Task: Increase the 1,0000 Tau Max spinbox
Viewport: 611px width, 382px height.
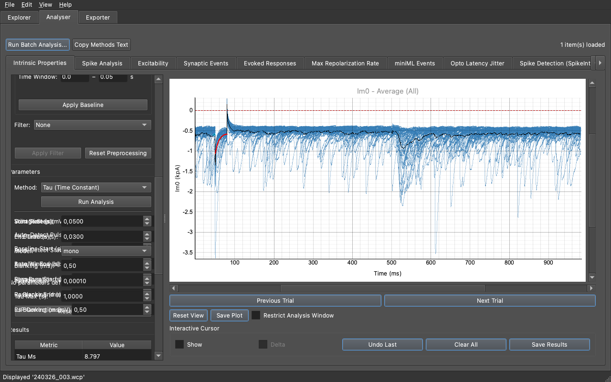Action: (x=147, y=294)
